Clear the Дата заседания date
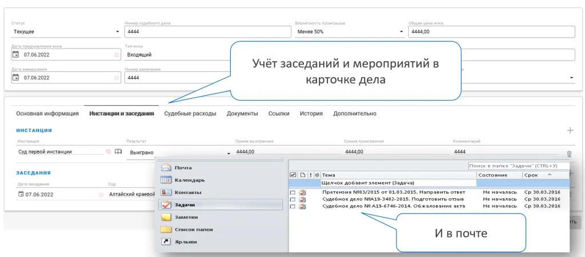This screenshot has height=257, width=585. tap(101, 195)
